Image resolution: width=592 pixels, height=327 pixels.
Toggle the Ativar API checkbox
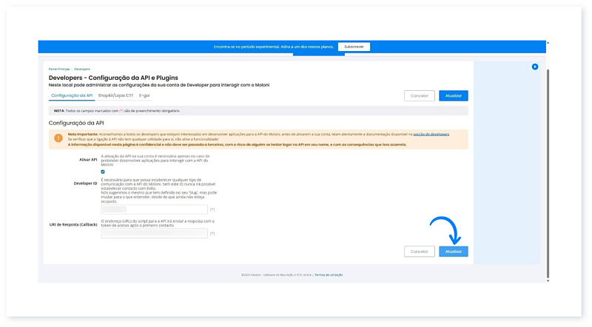click(x=103, y=172)
